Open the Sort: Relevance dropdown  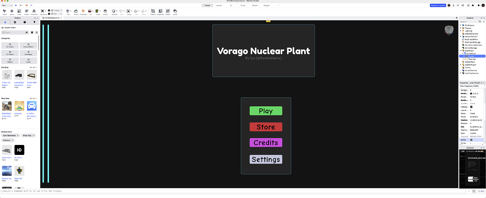(x=11, y=135)
